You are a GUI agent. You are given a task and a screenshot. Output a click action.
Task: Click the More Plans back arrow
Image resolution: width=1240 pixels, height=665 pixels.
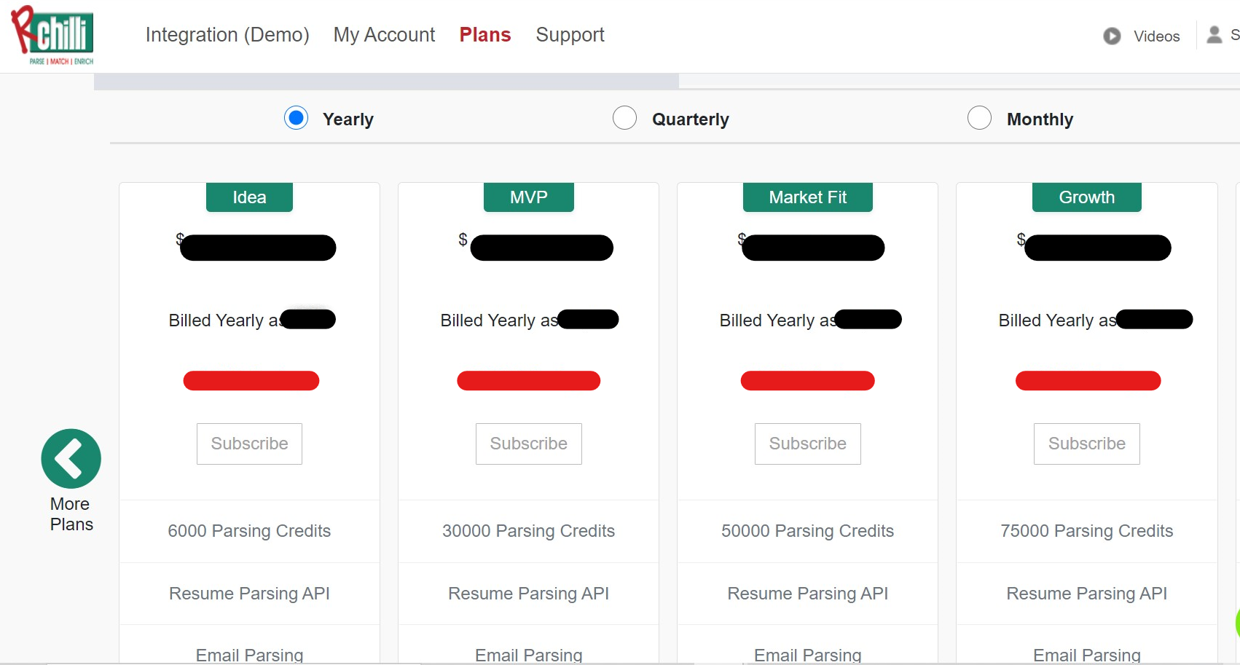[x=71, y=458]
